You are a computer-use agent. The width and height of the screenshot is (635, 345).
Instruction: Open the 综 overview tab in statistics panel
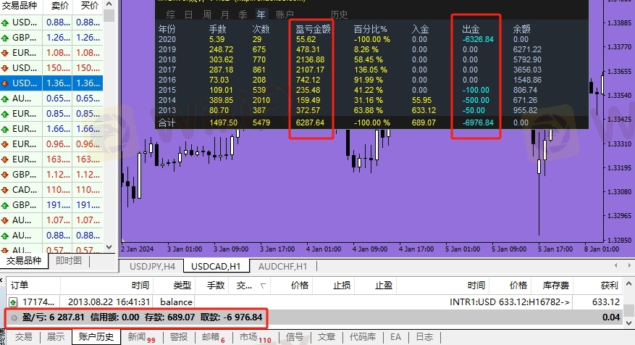click(x=170, y=14)
